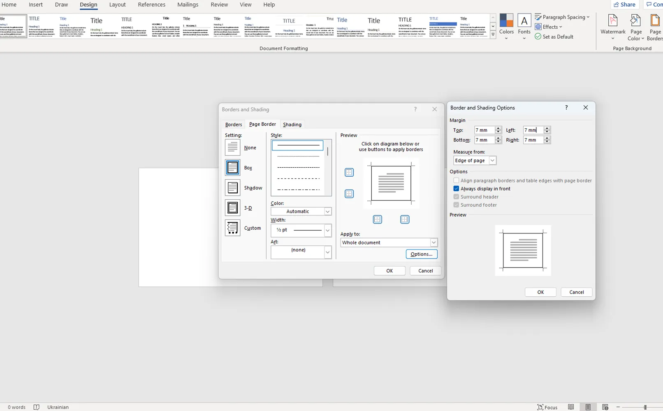The image size is (663, 411).
Task: Open the Layout ribbon tab
Action: 117,5
